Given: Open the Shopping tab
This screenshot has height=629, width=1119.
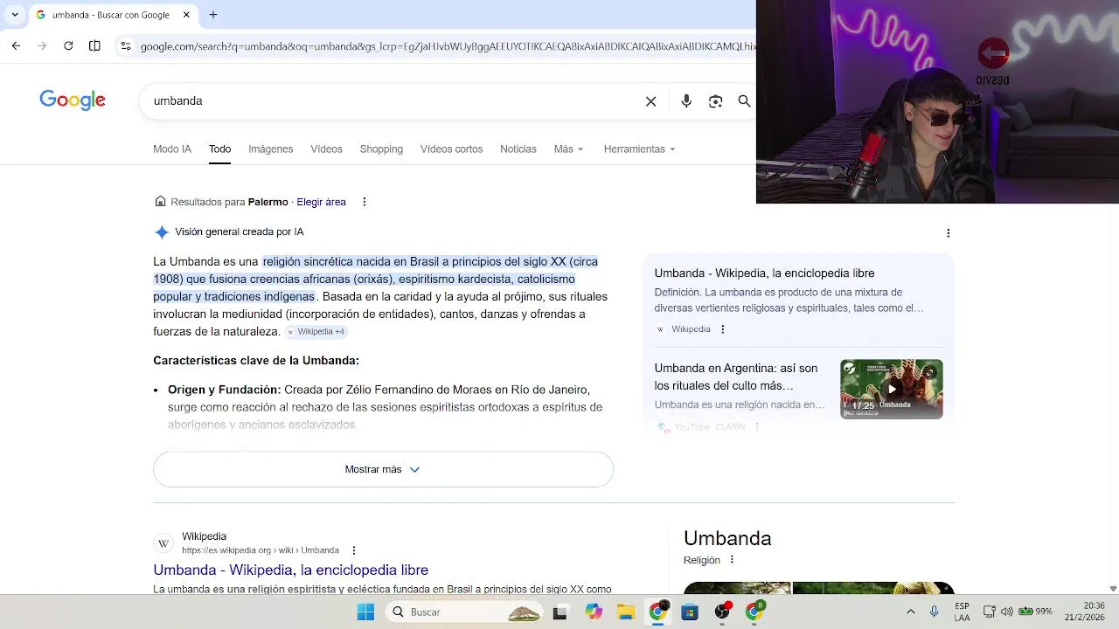Looking at the screenshot, I should (x=381, y=149).
